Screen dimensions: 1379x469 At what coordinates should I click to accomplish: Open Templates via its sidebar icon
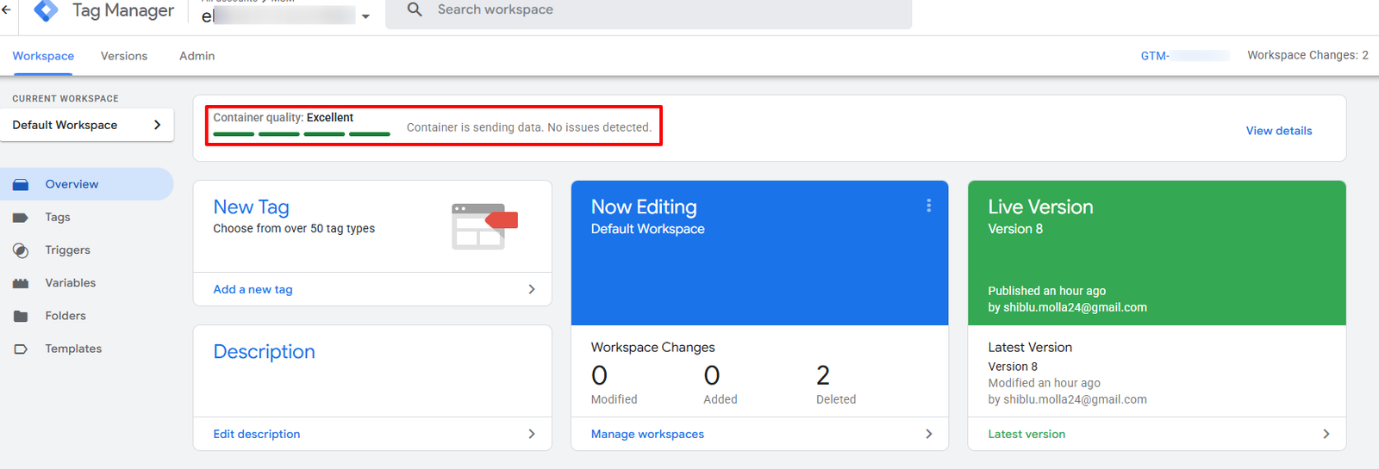[x=21, y=349]
